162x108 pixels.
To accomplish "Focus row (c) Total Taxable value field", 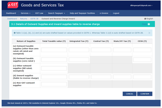I will (x=54, y=68).
